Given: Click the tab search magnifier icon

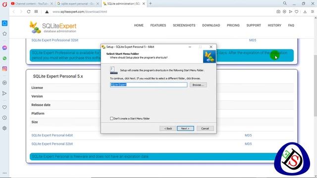Looking at the screenshot, I should pyautogui.click(x=285, y=3).
